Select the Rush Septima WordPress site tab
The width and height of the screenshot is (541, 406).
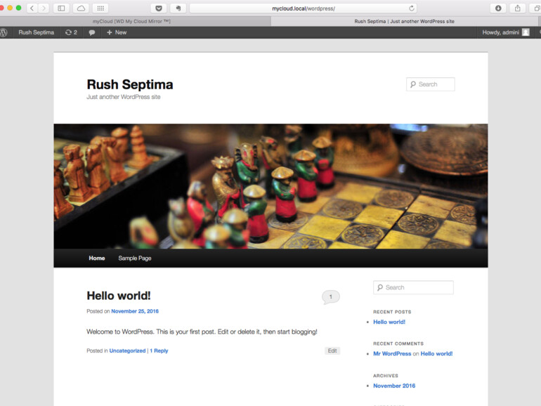click(x=405, y=21)
